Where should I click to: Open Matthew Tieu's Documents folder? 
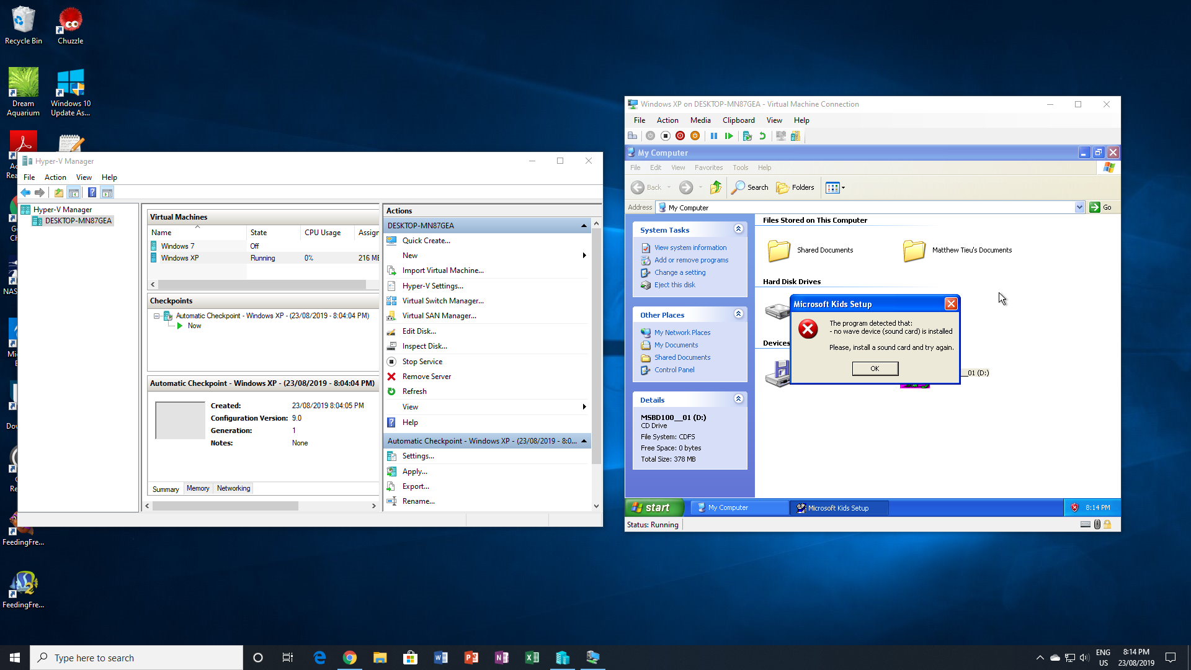[957, 251]
